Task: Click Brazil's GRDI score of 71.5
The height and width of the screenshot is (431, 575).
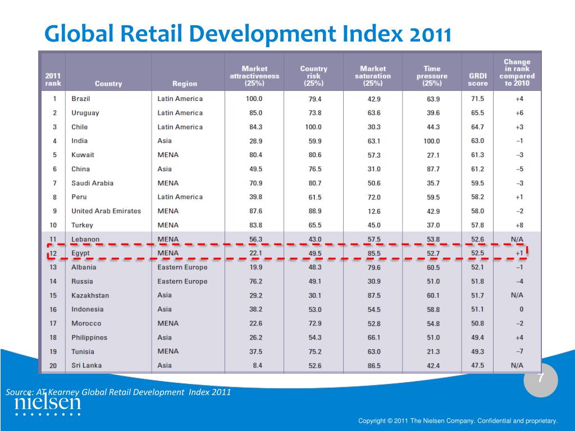Action: pyautogui.click(x=477, y=99)
